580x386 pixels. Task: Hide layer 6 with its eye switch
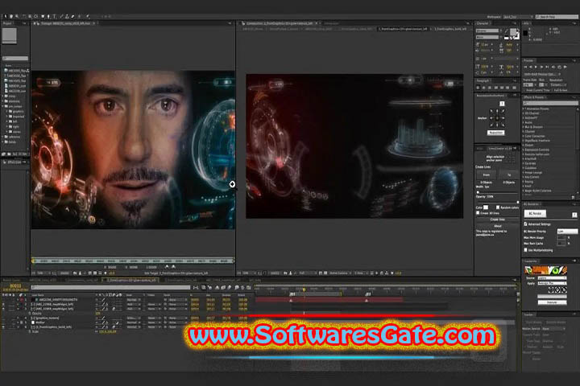[3, 327]
